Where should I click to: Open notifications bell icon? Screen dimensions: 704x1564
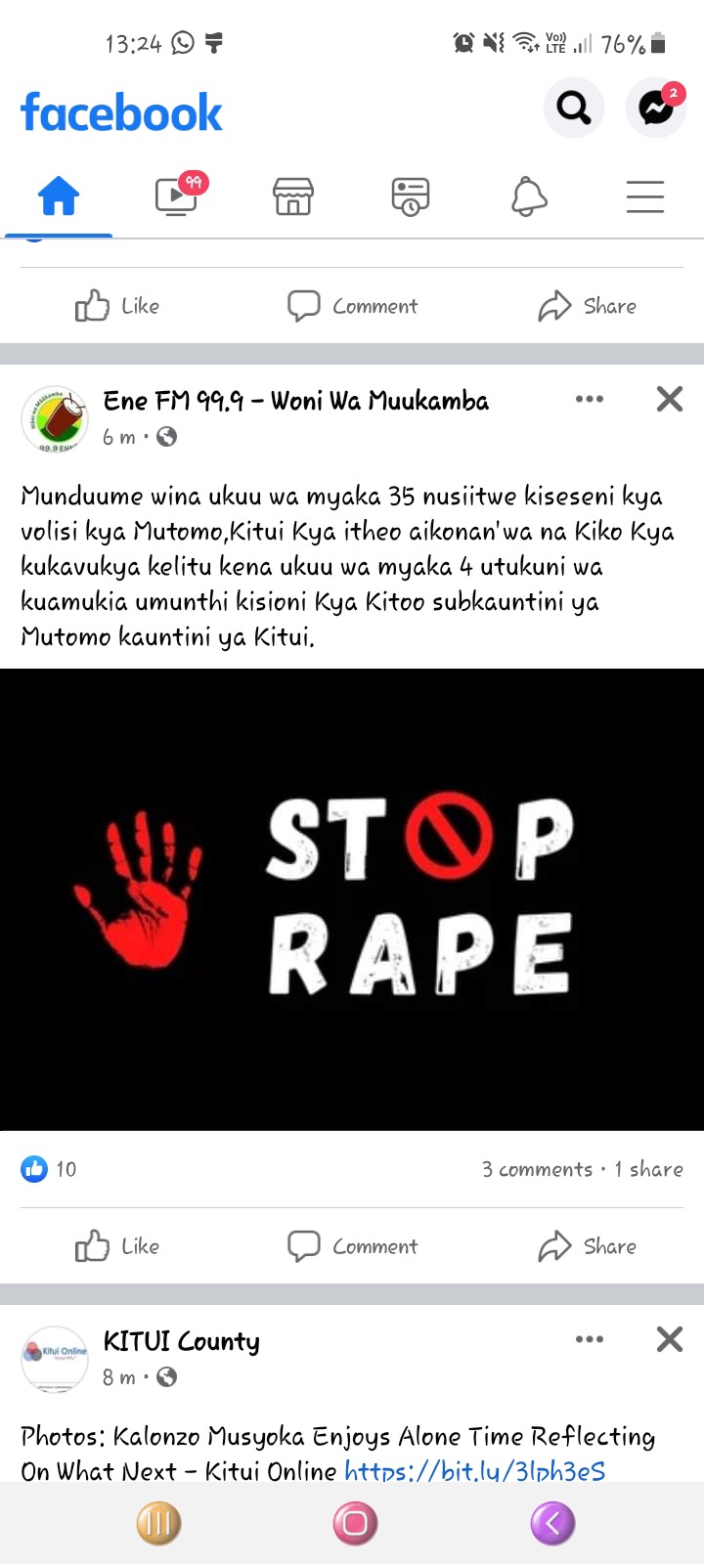[x=529, y=195]
